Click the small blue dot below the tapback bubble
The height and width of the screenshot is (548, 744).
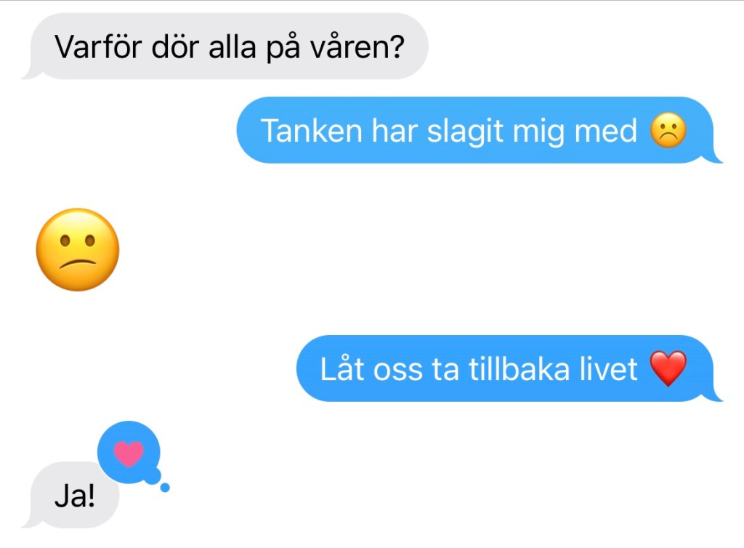coord(165,487)
